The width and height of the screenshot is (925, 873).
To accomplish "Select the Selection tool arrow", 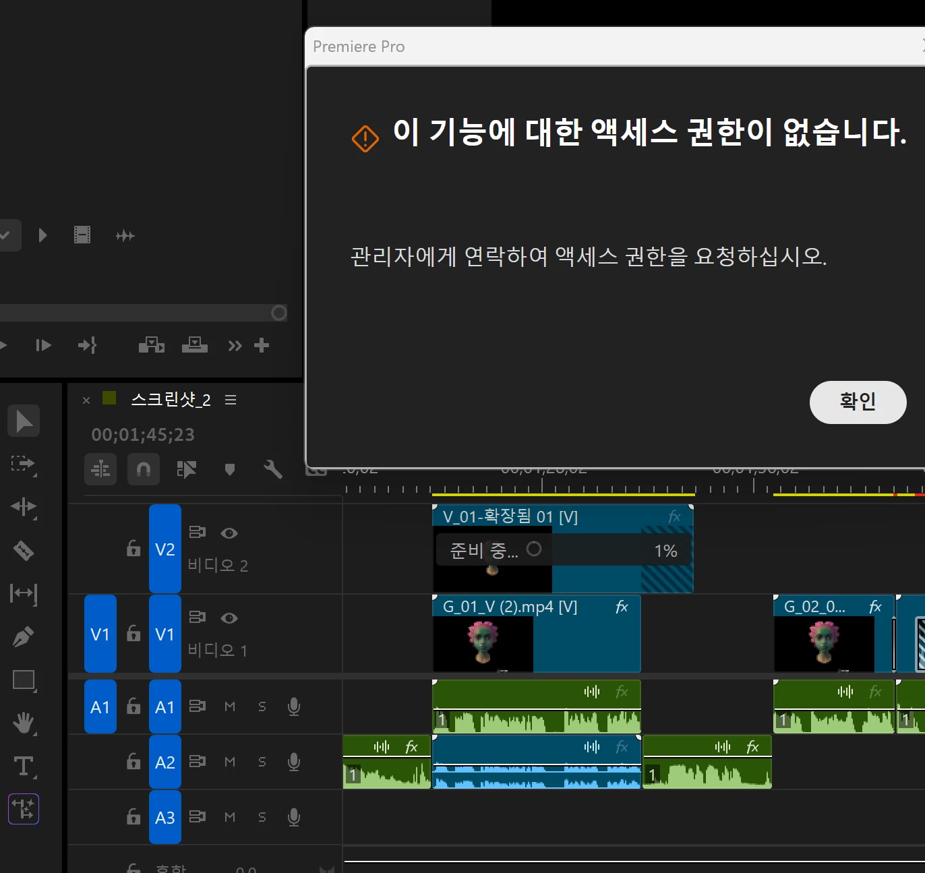I will [24, 421].
